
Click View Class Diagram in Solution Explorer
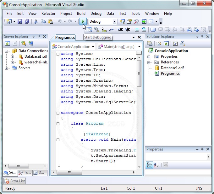point(183,44)
